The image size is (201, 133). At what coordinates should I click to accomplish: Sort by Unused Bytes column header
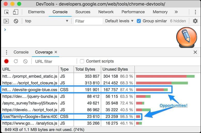[x=115, y=69]
